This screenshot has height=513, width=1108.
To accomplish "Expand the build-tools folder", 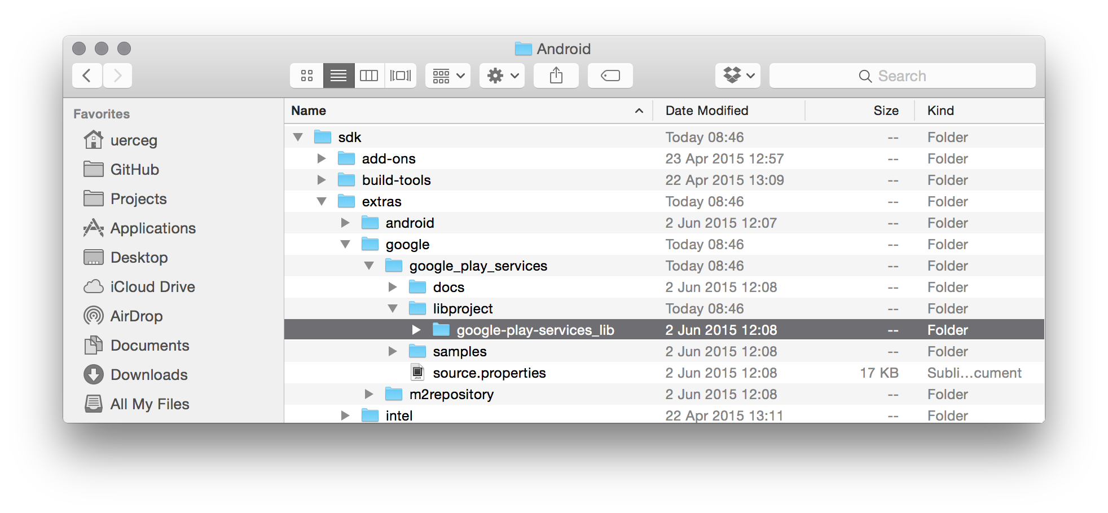I will click(x=322, y=180).
